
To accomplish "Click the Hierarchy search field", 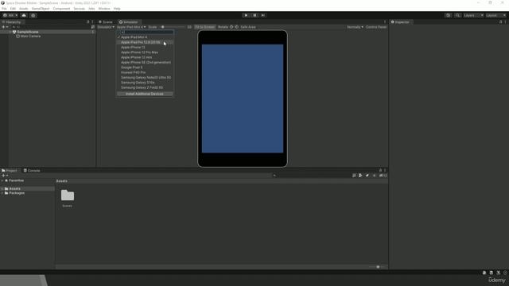I will tap(51, 27).
